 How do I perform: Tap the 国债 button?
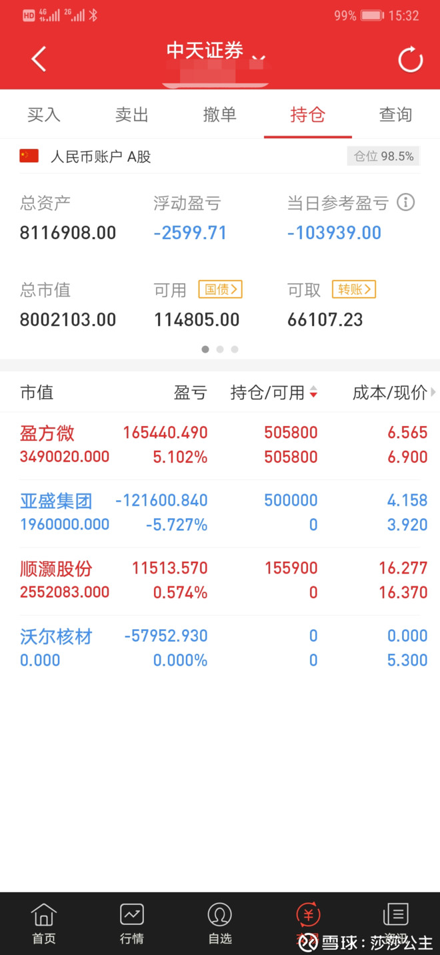tap(220, 289)
